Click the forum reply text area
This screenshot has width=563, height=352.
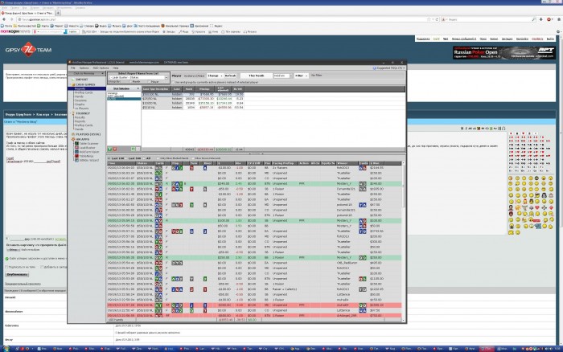(x=35, y=183)
